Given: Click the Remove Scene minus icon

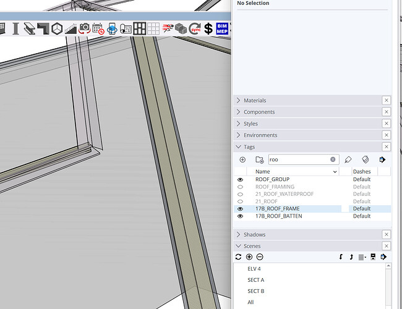Looking at the screenshot, I should click(x=260, y=256).
